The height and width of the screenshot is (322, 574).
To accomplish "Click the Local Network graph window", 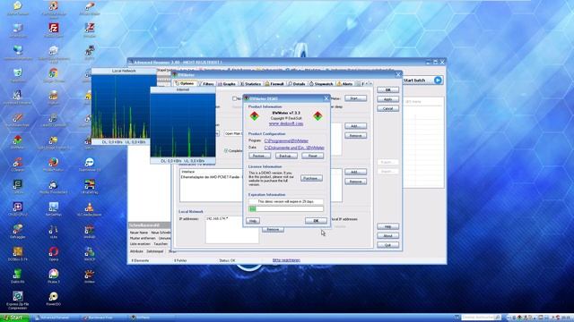I will coord(124,106).
